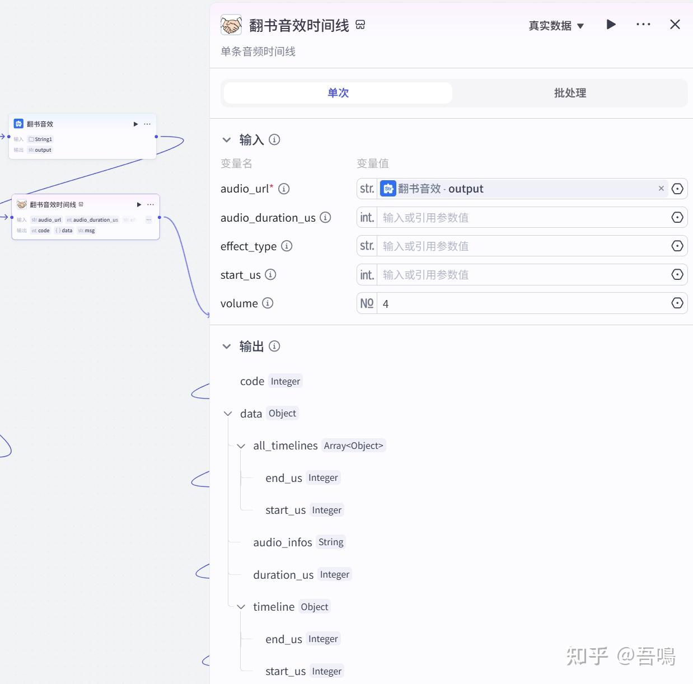Select end_us under timeline

(303, 639)
